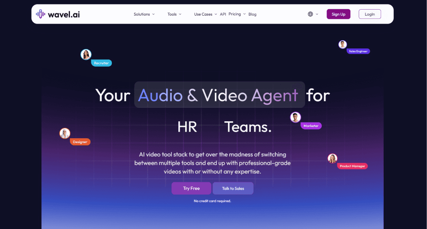
Task: Click the 'HR' heading word
Action: (x=187, y=127)
